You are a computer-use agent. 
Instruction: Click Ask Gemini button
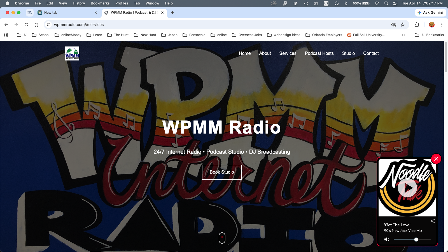[x=430, y=13]
